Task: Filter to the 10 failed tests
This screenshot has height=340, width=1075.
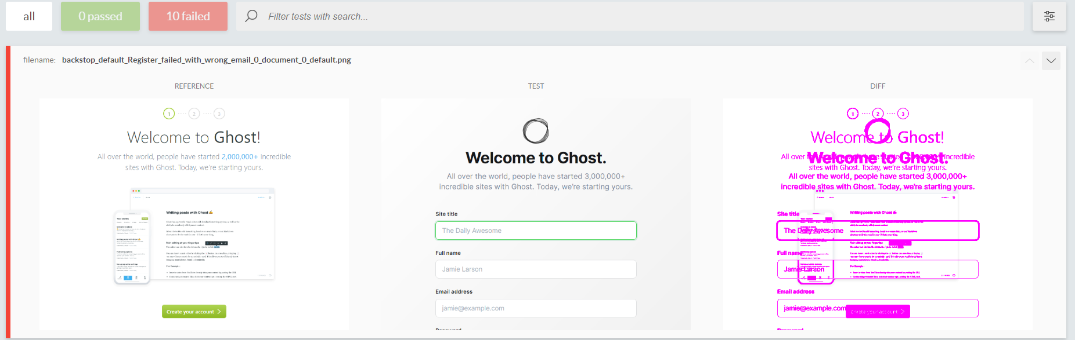Action: [x=188, y=16]
